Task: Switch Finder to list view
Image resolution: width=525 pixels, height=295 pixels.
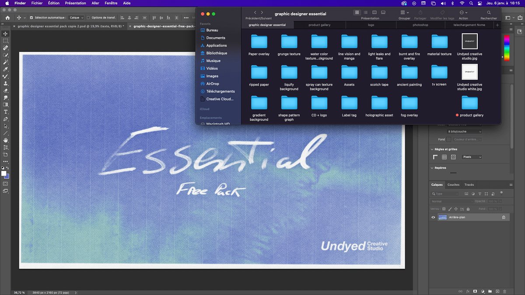Action: pos(366,13)
